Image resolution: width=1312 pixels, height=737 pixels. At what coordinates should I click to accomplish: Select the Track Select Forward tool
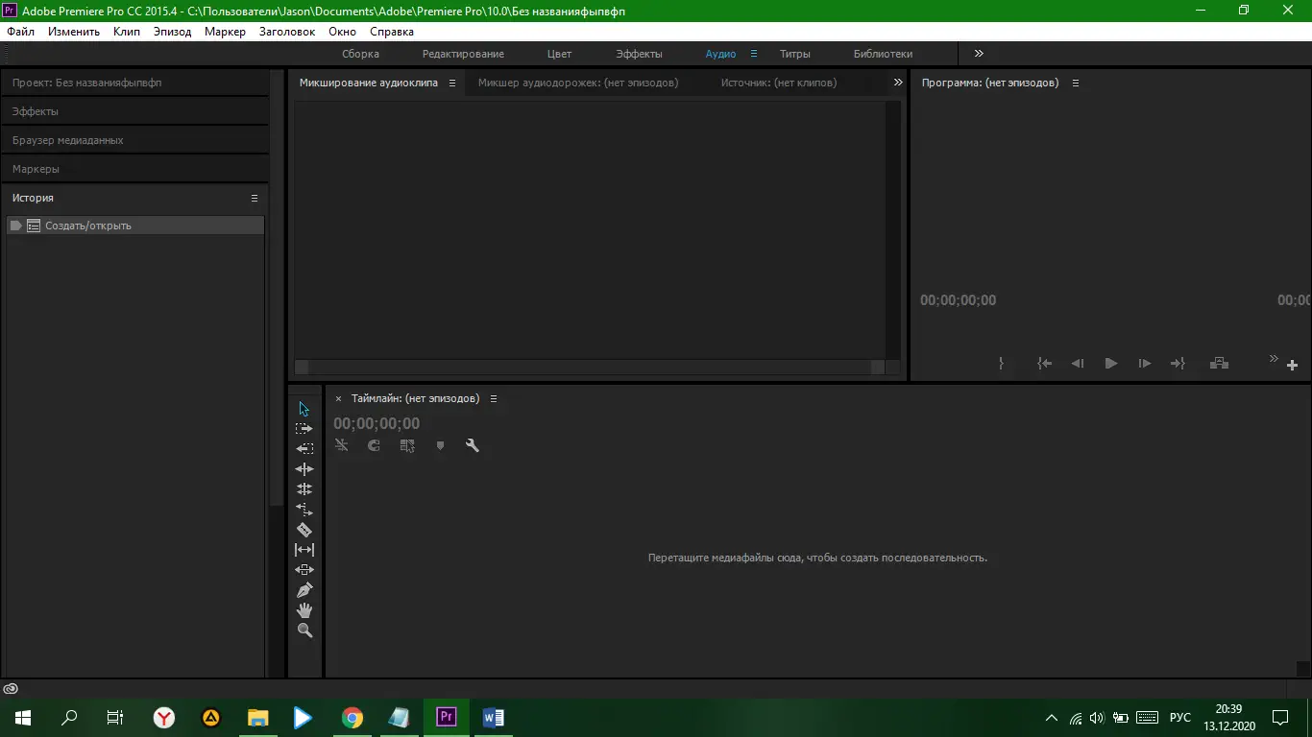[304, 429]
